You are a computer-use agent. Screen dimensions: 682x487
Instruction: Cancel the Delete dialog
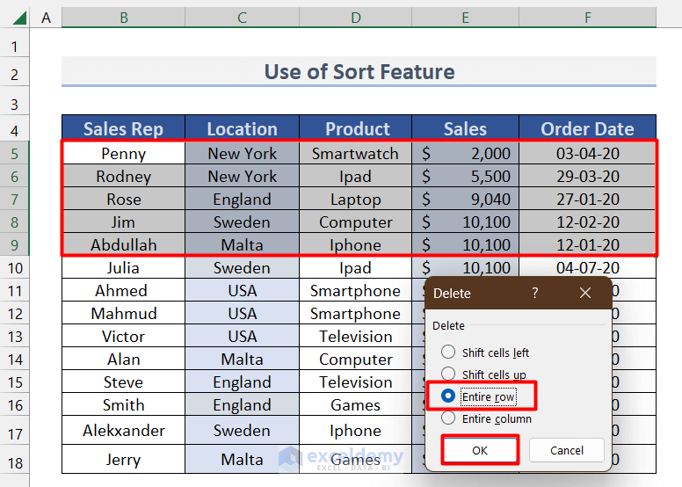point(566,450)
